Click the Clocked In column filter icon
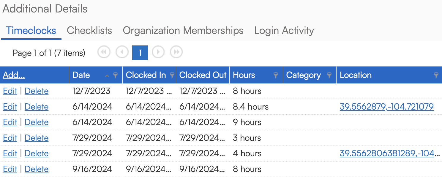 (172, 75)
